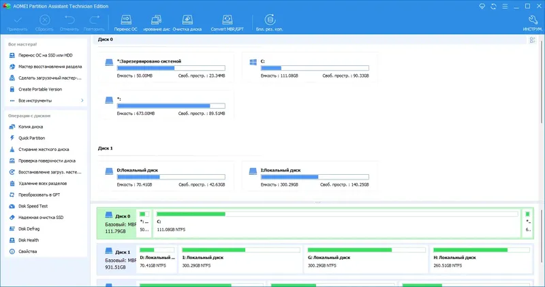The image size is (545, 287).
Task: Open the disk cloning toolbar tool
Action: [157, 23]
